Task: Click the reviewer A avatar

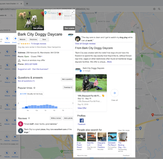Action: point(20,131)
